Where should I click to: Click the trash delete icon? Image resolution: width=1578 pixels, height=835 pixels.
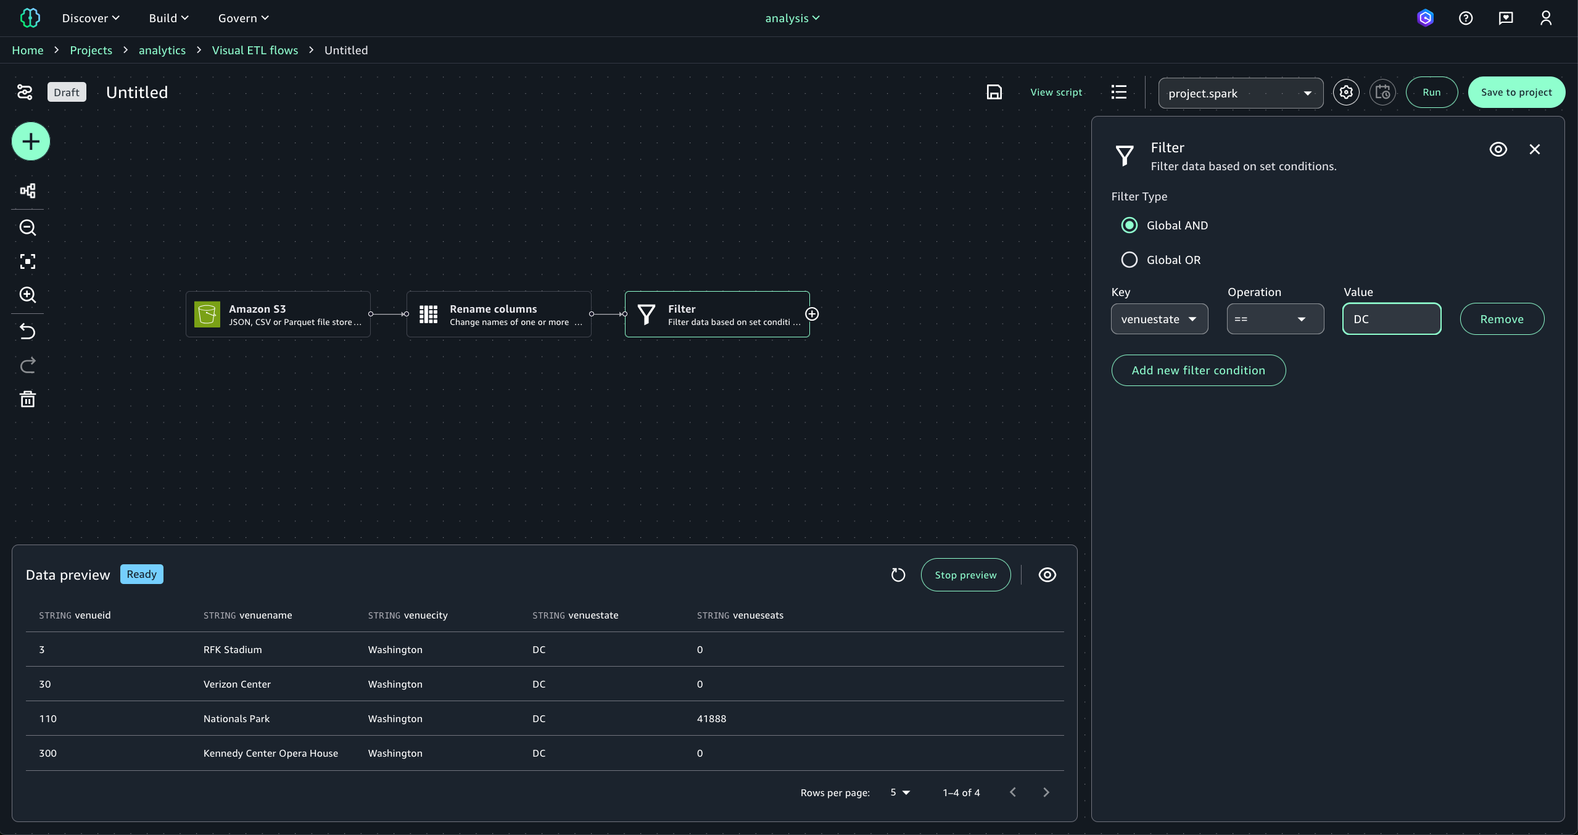click(28, 399)
